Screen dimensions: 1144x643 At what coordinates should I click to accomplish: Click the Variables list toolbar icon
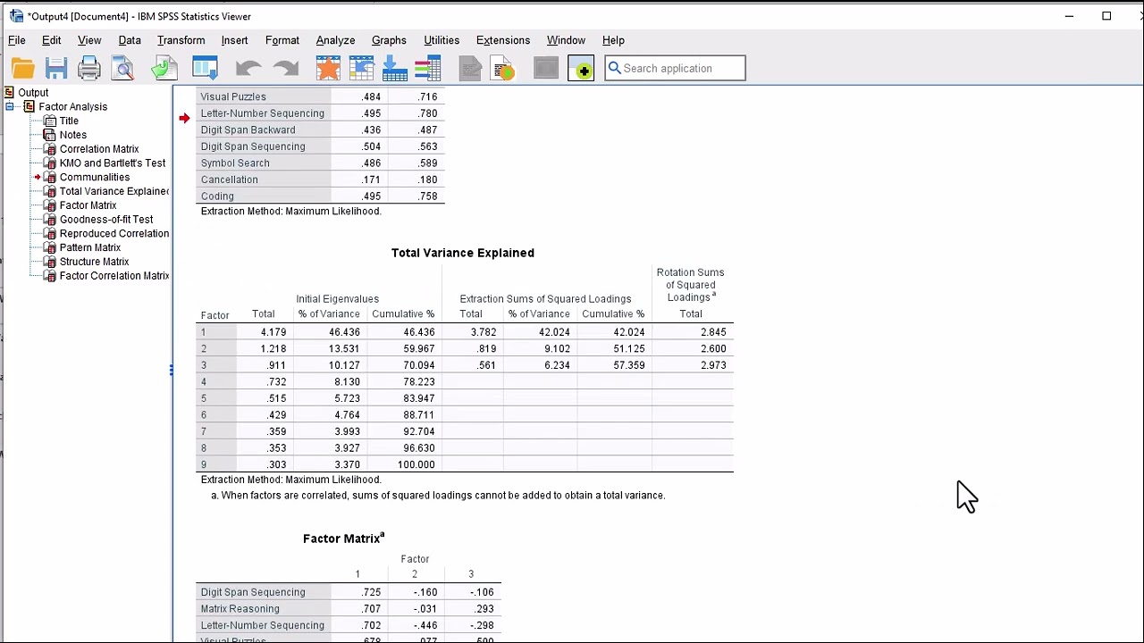428,68
